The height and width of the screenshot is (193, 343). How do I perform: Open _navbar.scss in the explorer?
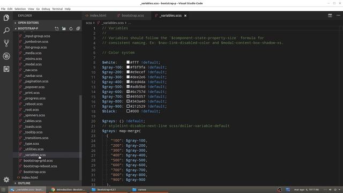[x=33, y=76]
